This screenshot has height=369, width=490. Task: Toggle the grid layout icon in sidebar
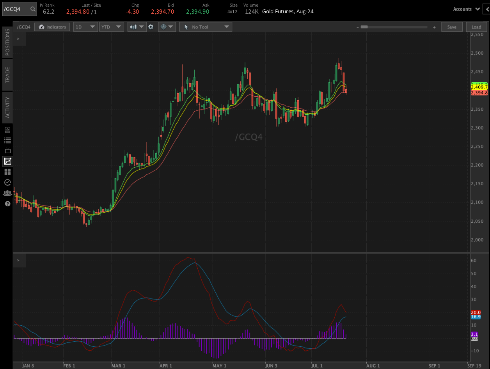click(x=7, y=172)
